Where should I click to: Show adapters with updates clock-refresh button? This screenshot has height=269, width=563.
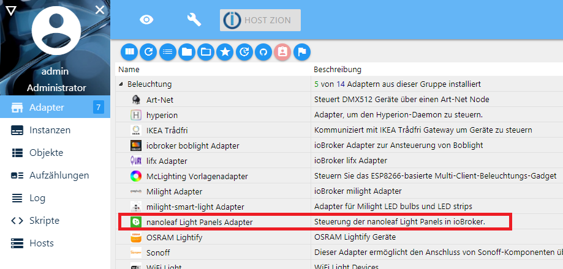(244, 52)
